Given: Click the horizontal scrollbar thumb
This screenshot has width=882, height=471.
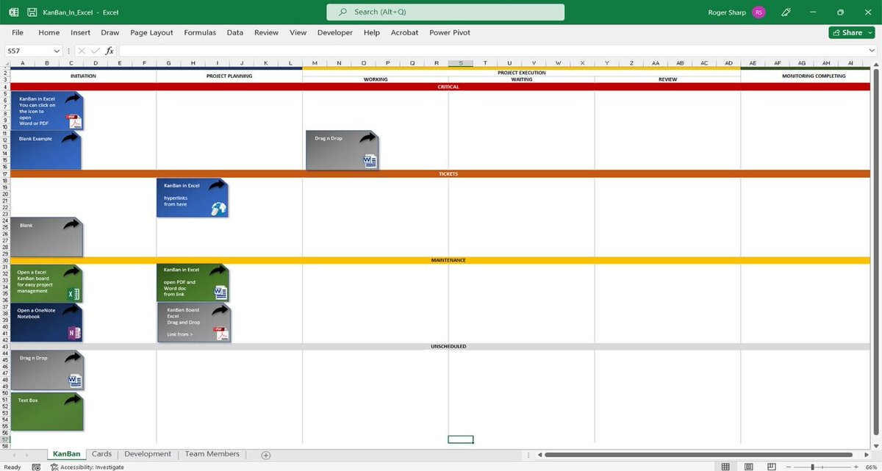Looking at the screenshot, I should click(x=698, y=455).
